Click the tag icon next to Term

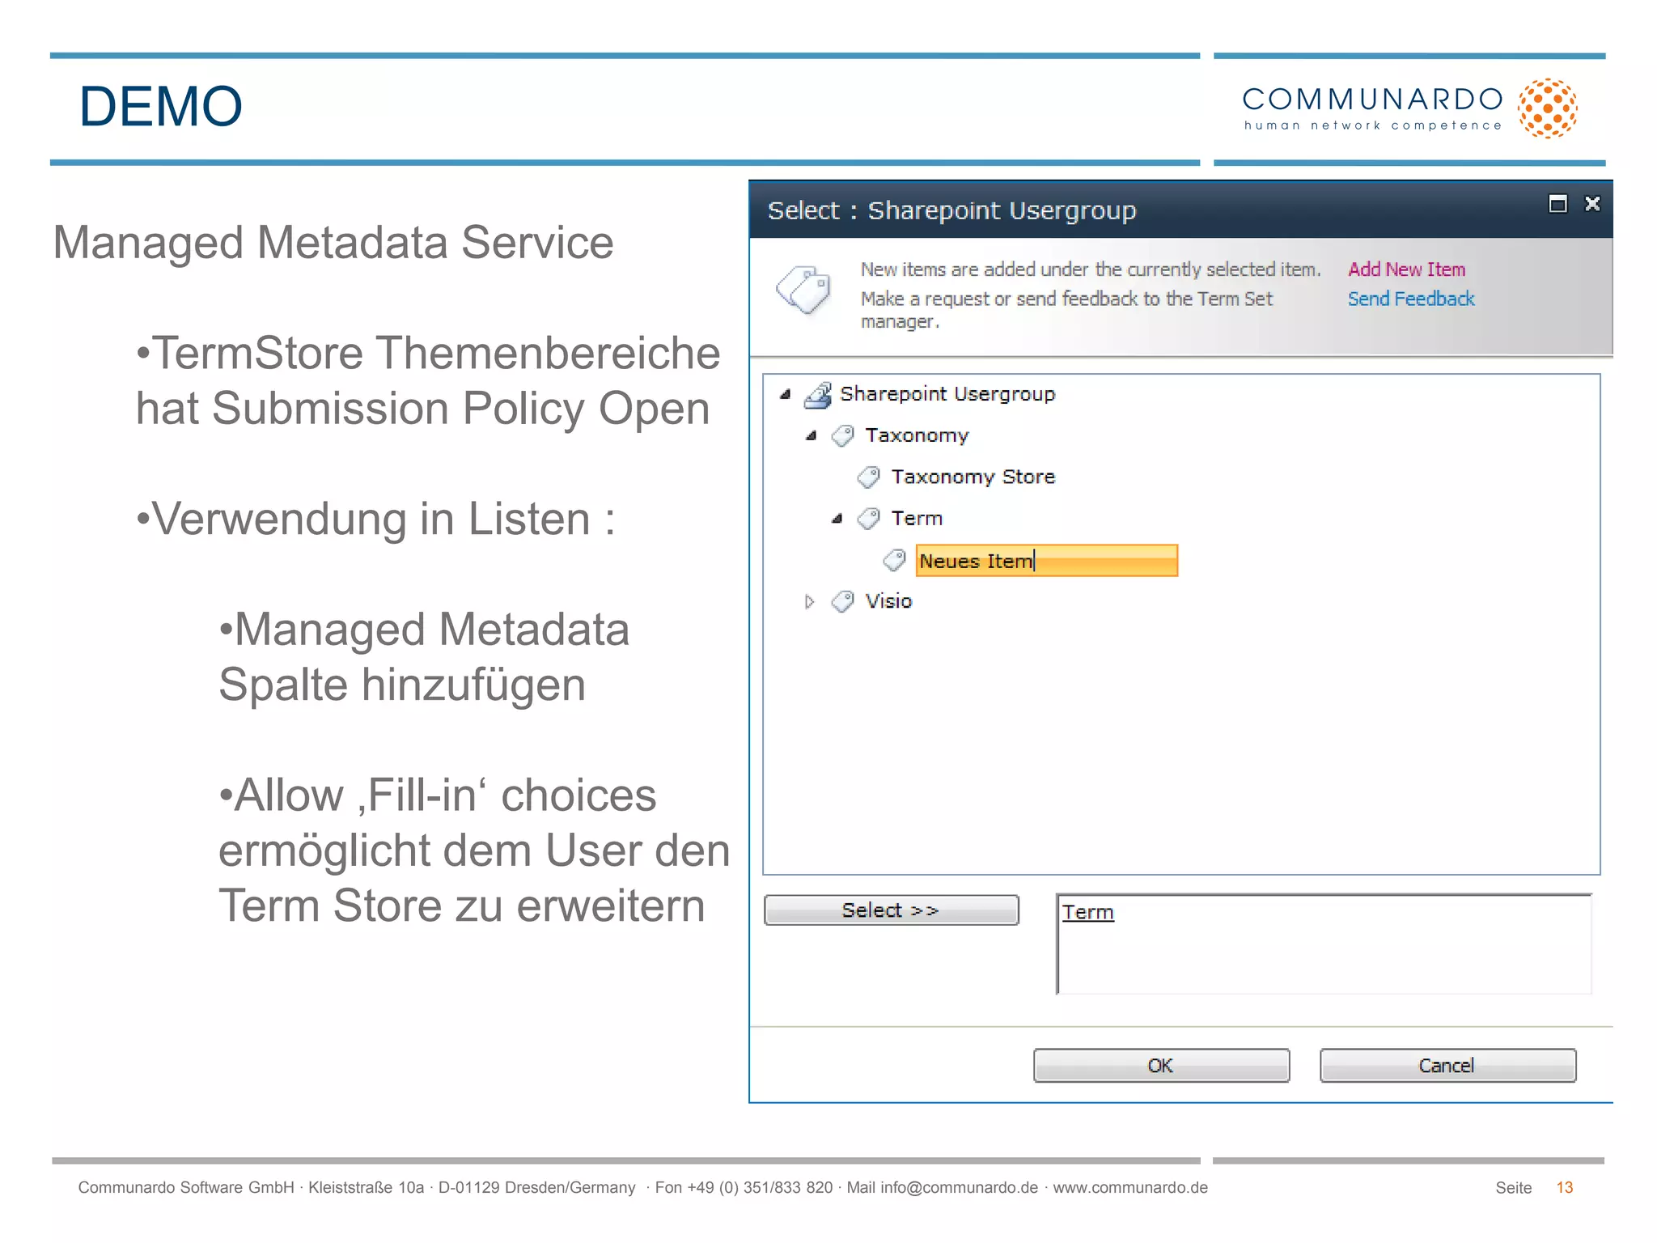pos(868,519)
